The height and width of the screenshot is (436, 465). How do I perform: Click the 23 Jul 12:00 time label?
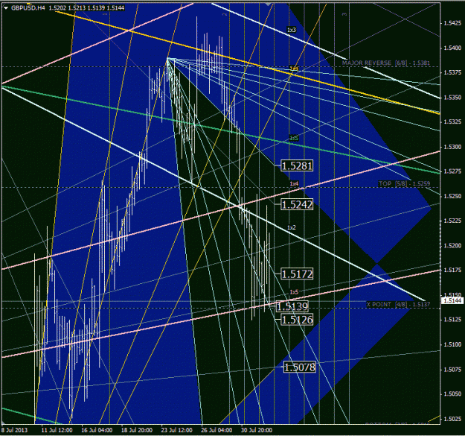pos(177,430)
